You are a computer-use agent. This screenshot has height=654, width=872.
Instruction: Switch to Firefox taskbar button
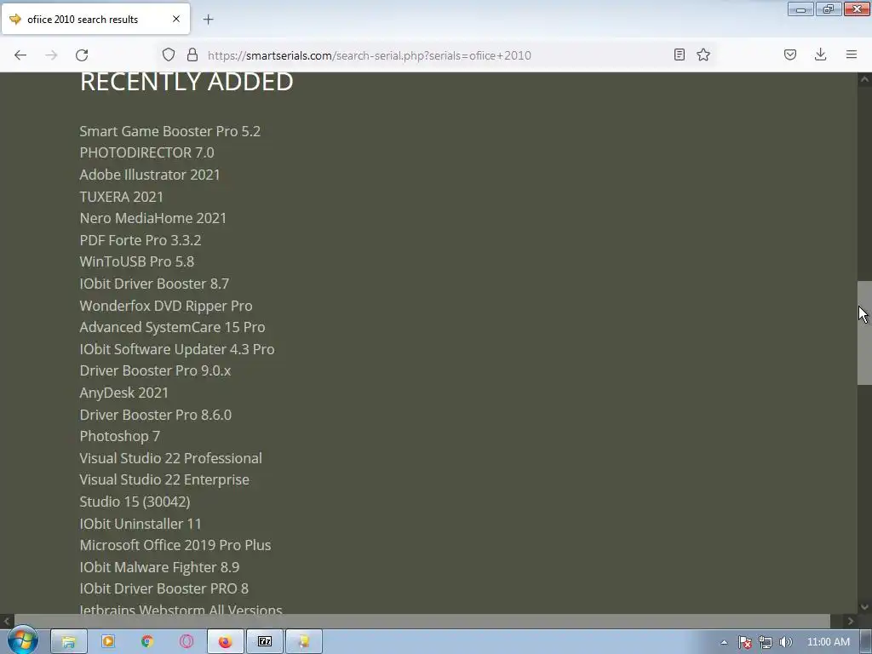click(225, 642)
